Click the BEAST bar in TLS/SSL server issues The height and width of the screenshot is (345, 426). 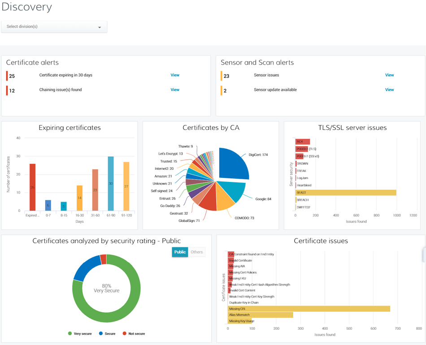345,193
